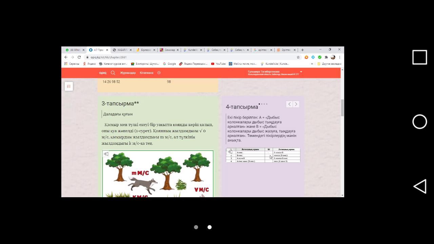Open the Сервисы apps bookmark
434x244 pixels.
coord(72,64)
